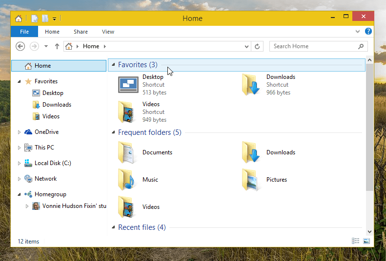This screenshot has height=261, width=386.
Task: Open Customize Quick Access Toolbar dropdown
Action: click(x=54, y=19)
